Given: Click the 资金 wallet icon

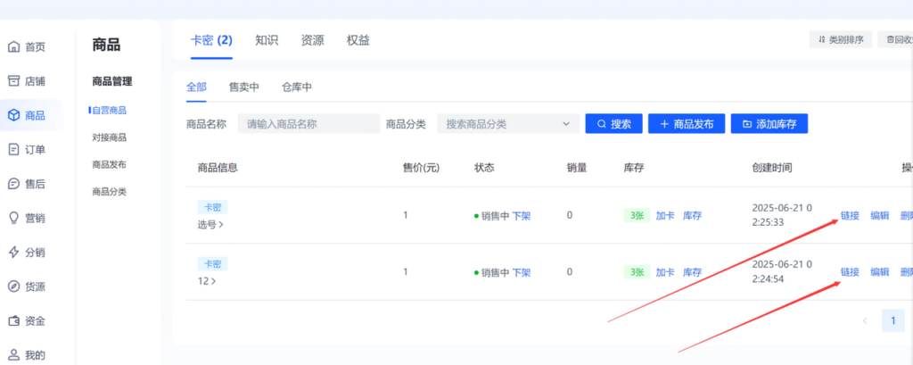Looking at the screenshot, I should point(13,320).
